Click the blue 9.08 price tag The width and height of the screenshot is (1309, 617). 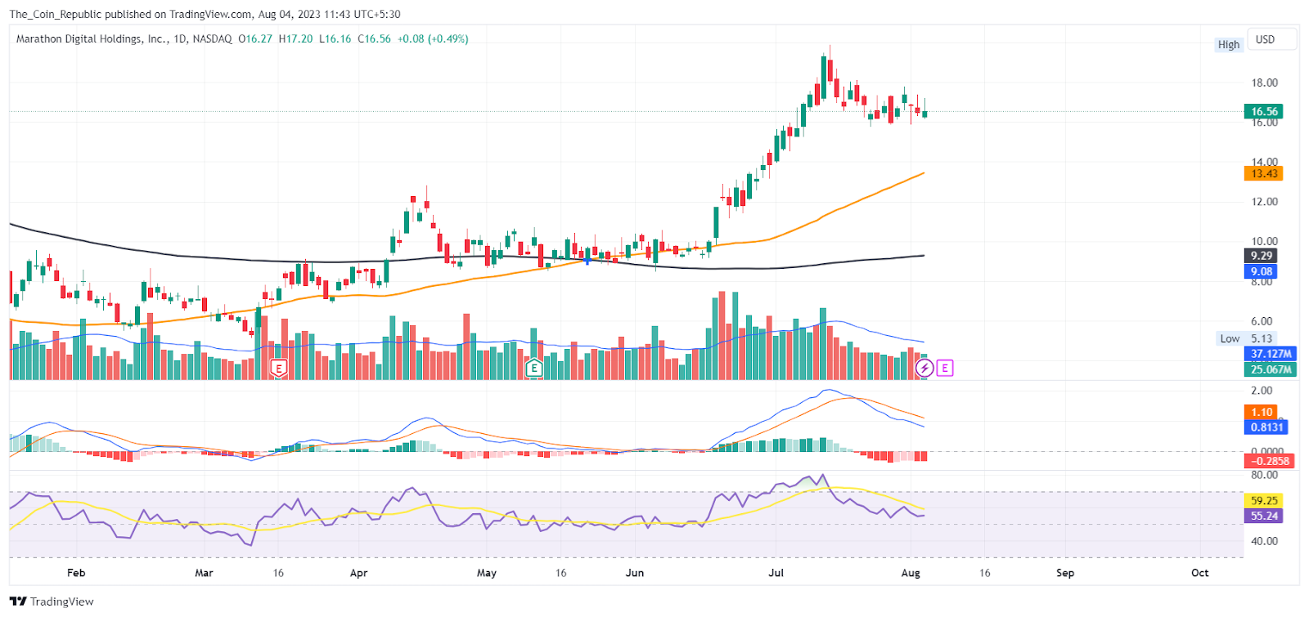(1261, 271)
